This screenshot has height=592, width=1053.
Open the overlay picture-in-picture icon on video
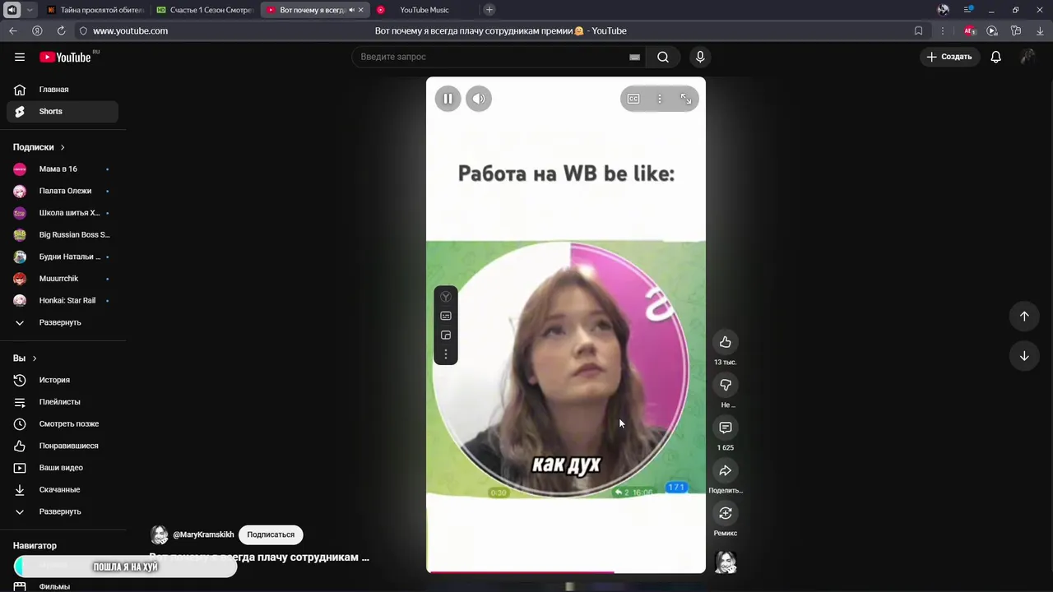pos(446,335)
